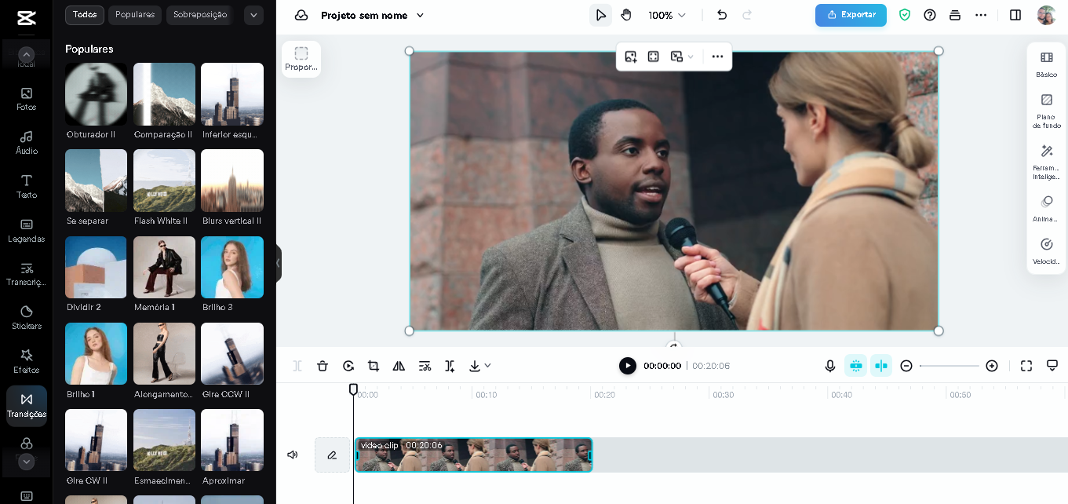Image resolution: width=1068 pixels, height=504 pixels.
Task: Open the Stickers panel in sidebar
Action: 26,318
